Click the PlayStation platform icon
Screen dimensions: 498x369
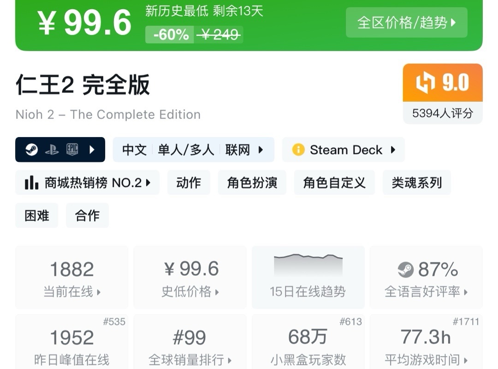[52, 150]
